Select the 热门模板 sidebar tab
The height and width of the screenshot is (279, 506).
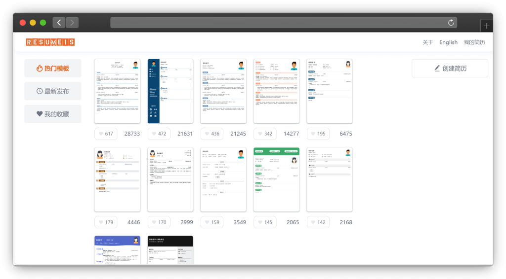click(x=53, y=69)
